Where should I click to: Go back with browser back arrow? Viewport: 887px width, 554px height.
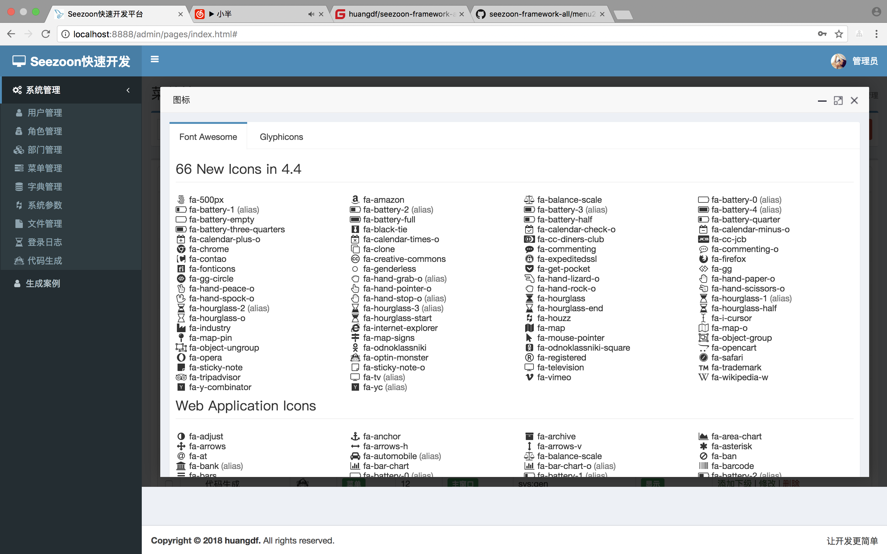tap(11, 34)
